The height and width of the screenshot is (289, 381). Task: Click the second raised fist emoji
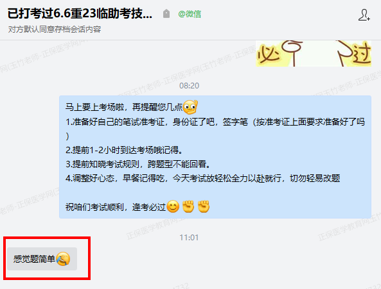coord(204,206)
